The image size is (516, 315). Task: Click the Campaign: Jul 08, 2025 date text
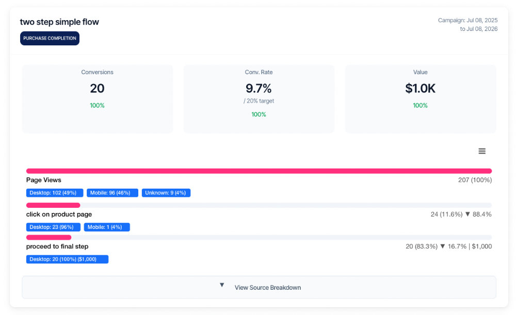[467, 21]
